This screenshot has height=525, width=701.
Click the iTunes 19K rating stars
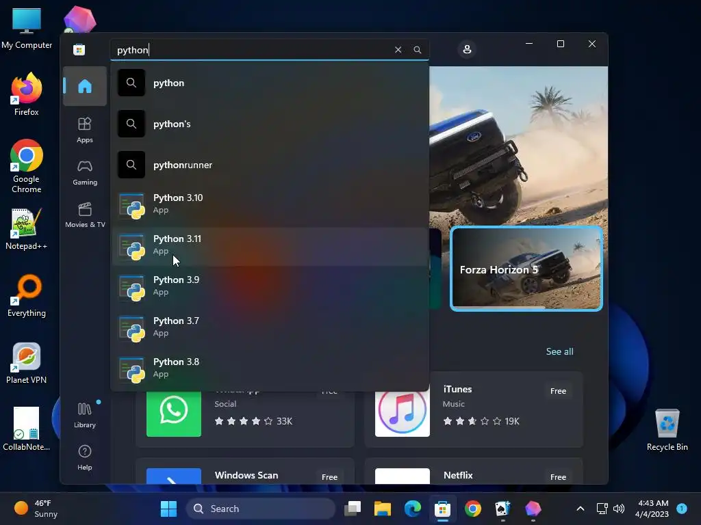tap(472, 421)
